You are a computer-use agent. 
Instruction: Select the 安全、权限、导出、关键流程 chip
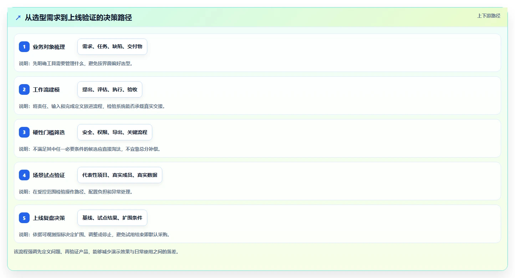[115, 132]
